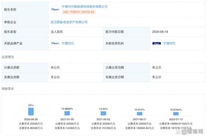This screenshot has width=207, height=139.
Task: Click the 参股企业 row label
Action: pos(10,22)
